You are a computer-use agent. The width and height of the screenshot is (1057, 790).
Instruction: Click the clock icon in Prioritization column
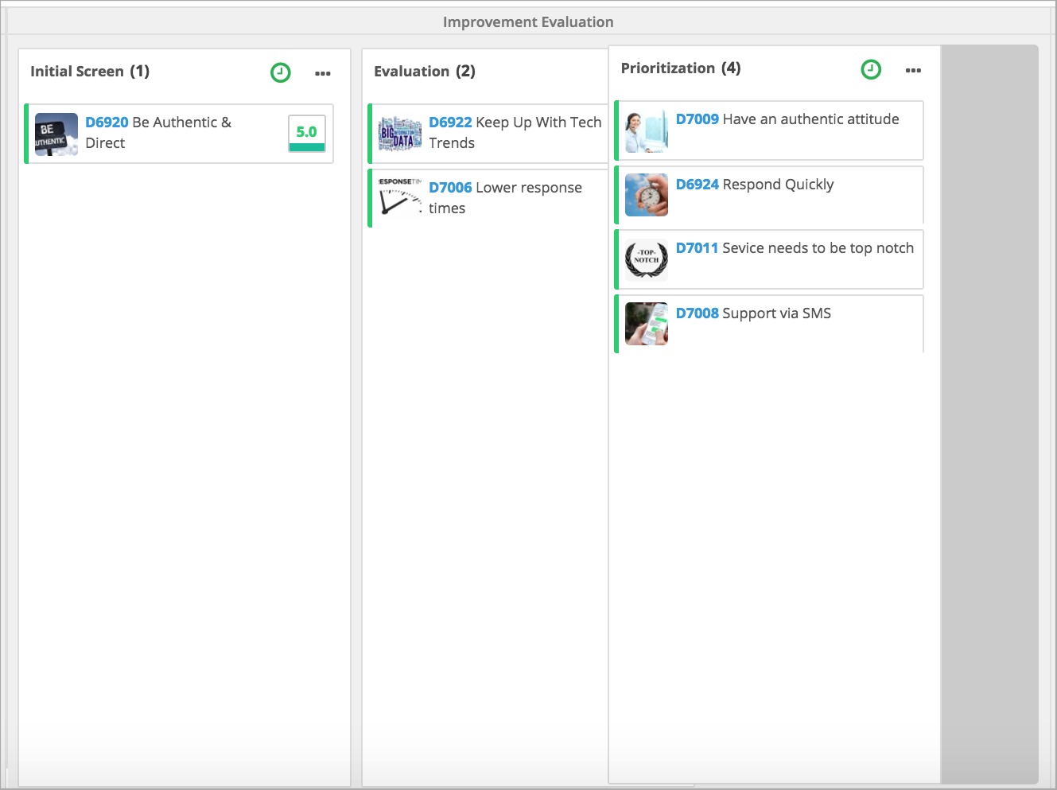click(x=872, y=69)
